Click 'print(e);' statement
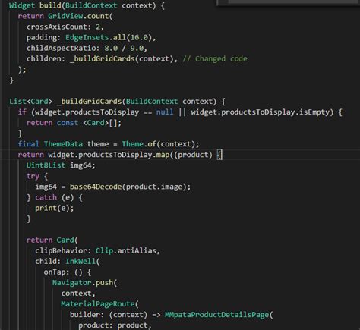 [55, 208]
